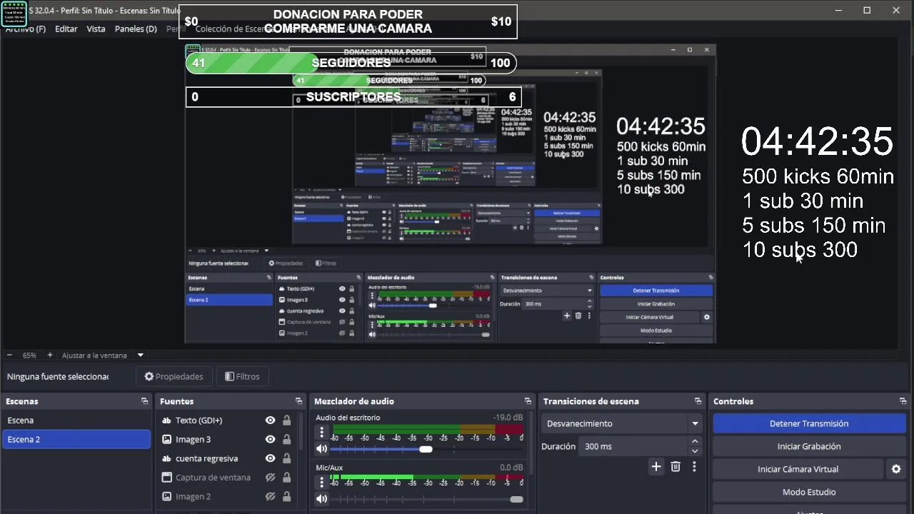
Task: Hide the cuenta regresiva source
Action: pyautogui.click(x=270, y=458)
